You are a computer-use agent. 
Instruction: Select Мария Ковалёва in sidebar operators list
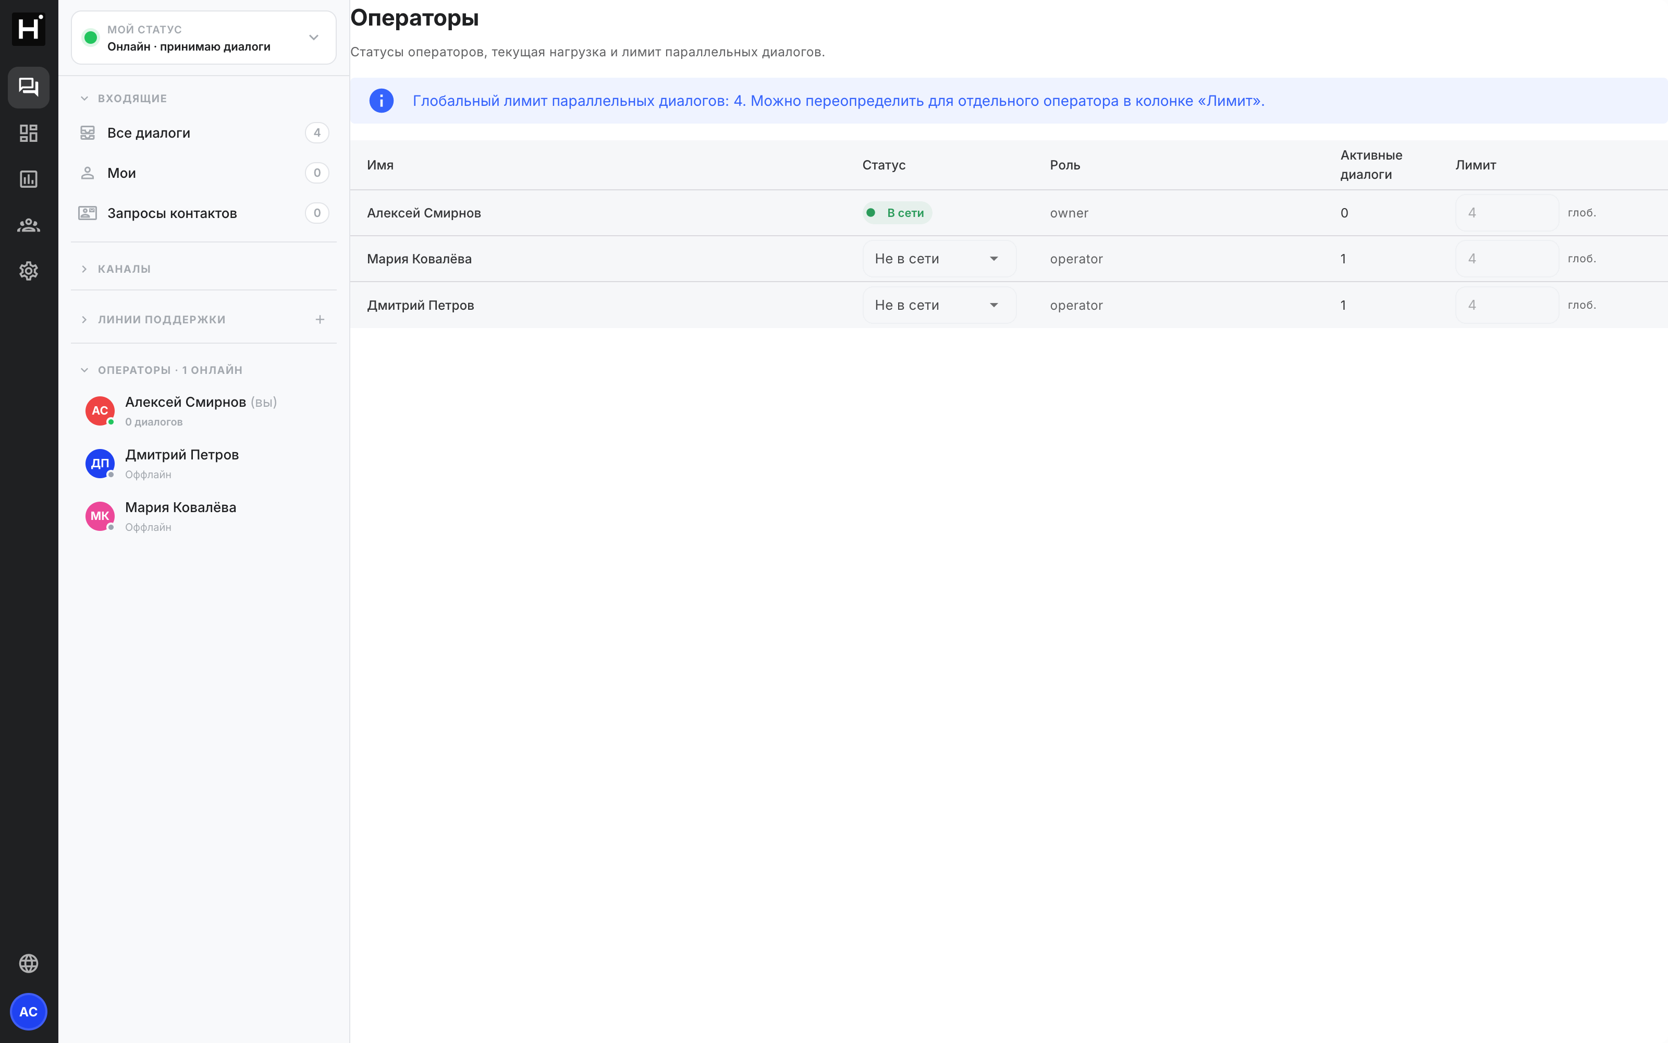[x=204, y=516]
